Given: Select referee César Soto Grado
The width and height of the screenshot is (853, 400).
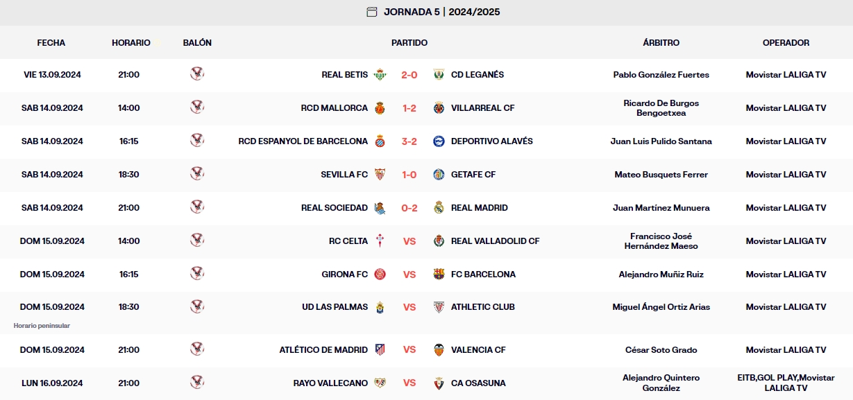Looking at the screenshot, I should point(661,349).
